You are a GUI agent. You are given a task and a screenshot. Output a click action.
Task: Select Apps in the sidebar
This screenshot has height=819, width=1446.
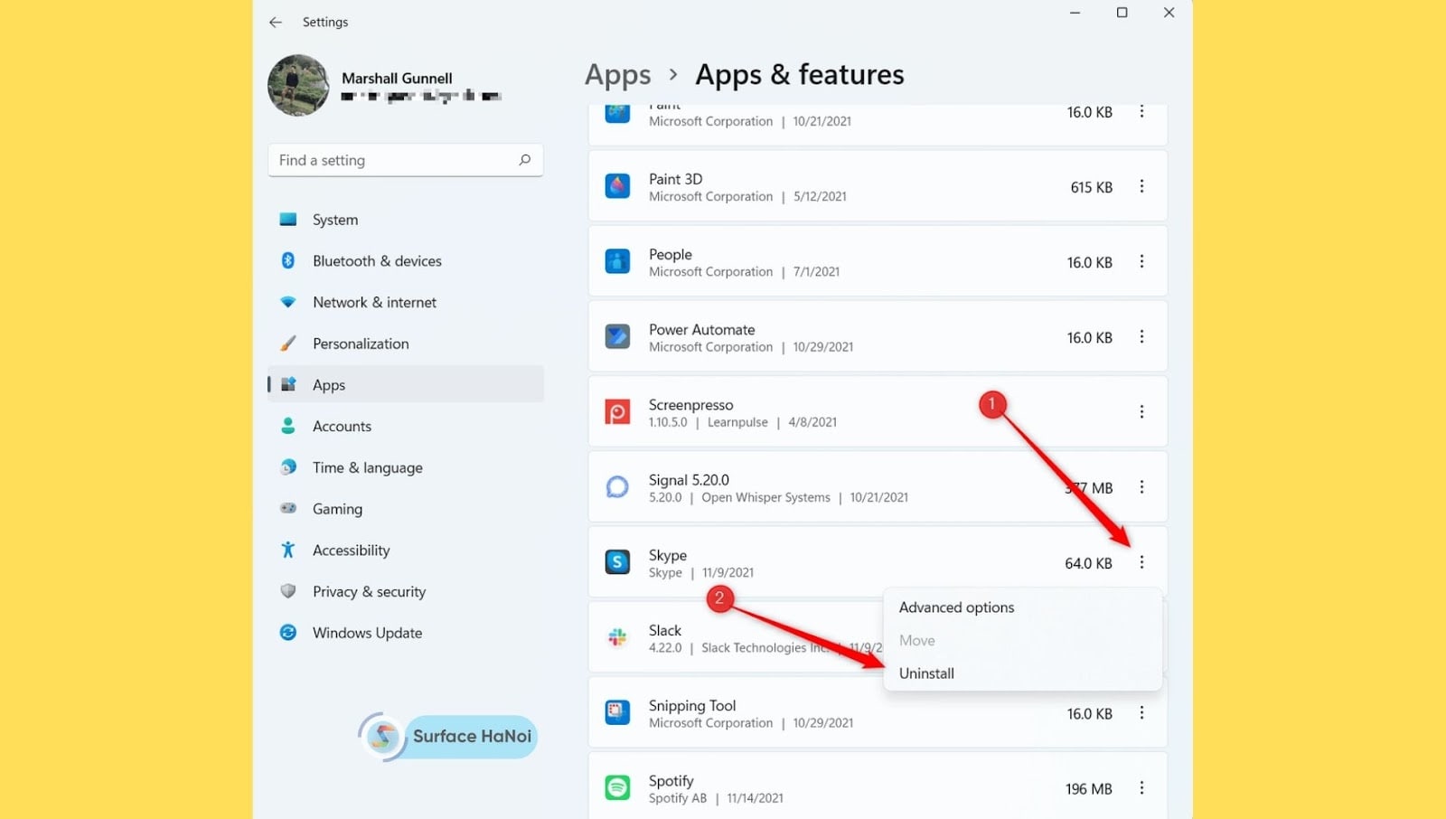click(406, 385)
